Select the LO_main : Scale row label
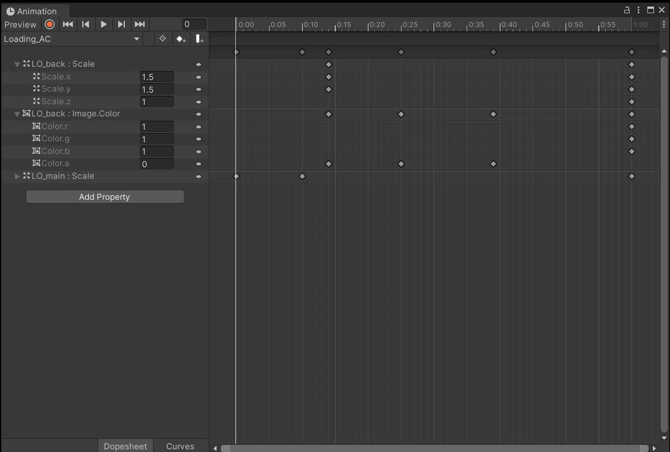 63,176
